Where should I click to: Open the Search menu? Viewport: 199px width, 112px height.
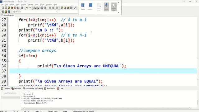[12, 5]
